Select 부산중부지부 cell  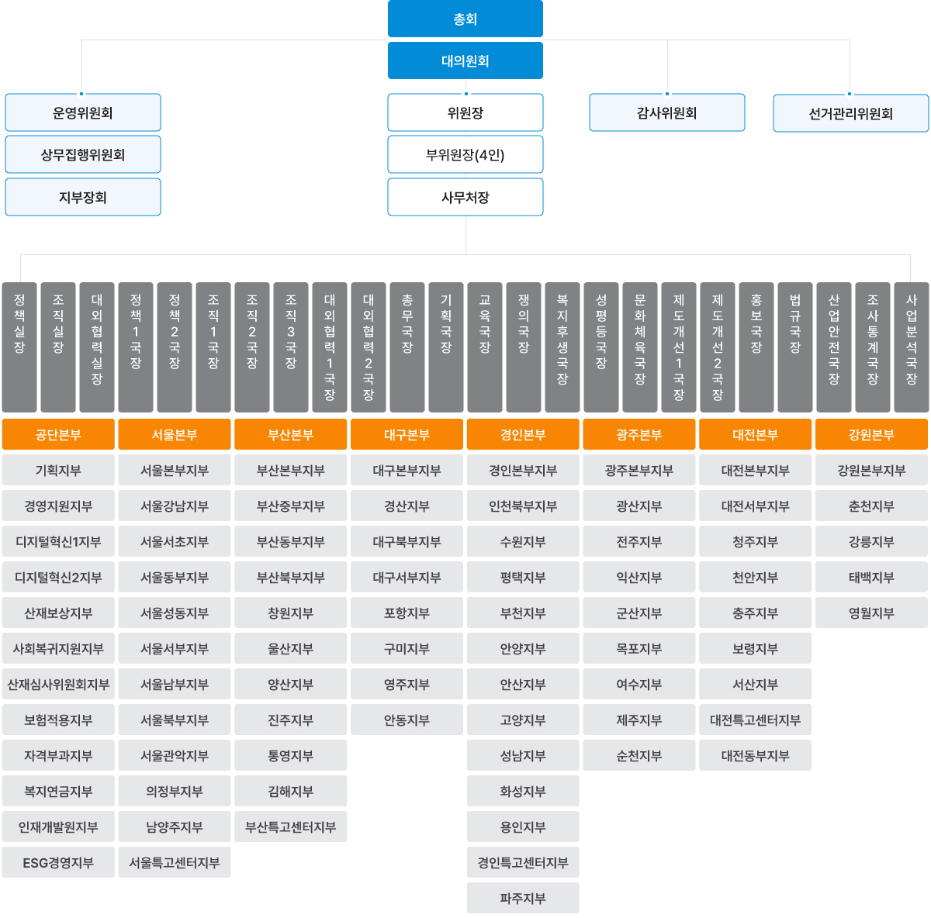[291, 506]
